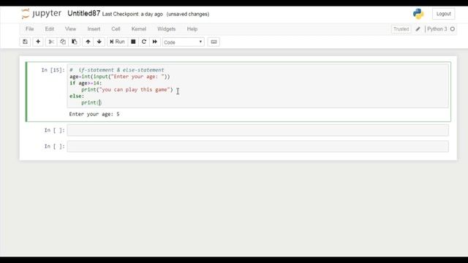
Task: Open the View menu
Action: (70, 29)
